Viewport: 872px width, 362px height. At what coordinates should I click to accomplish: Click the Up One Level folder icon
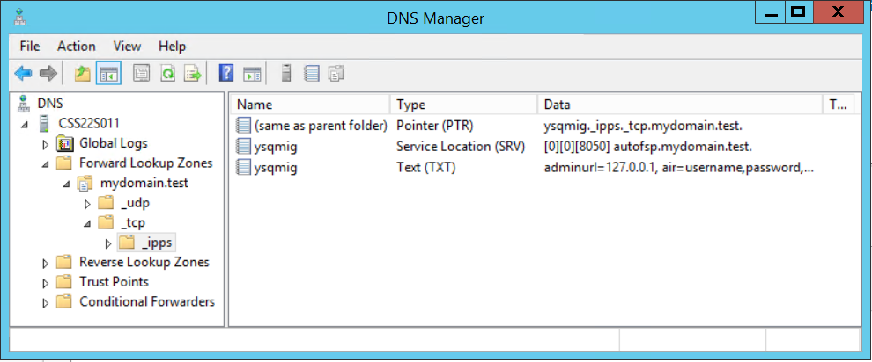tap(82, 74)
